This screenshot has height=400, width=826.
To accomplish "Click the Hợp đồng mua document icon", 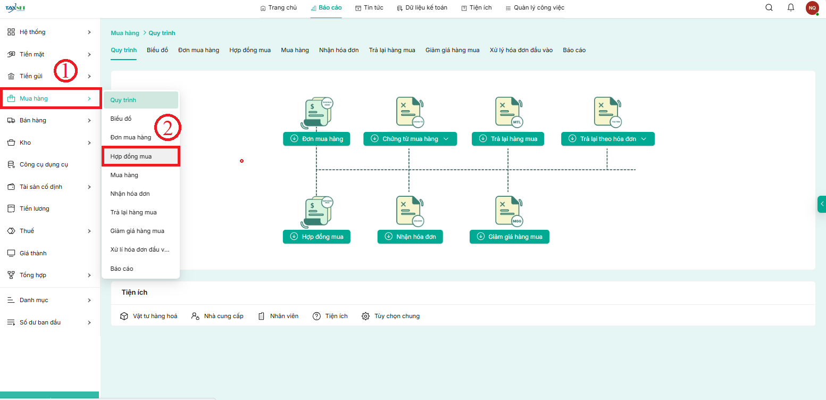I will pyautogui.click(x=317, y=212).
